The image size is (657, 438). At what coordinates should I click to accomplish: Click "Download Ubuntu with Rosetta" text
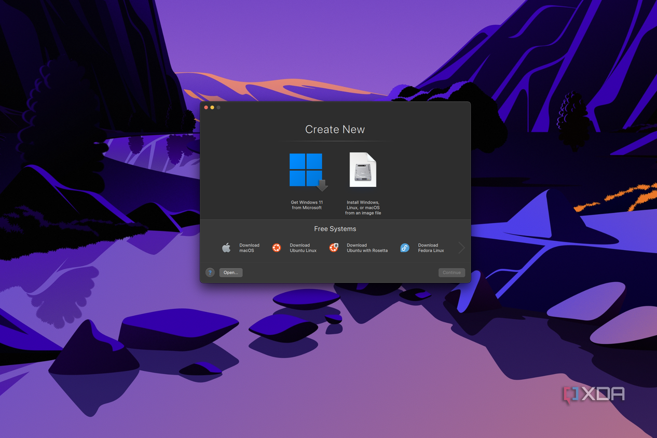click(x=367, y=248)
